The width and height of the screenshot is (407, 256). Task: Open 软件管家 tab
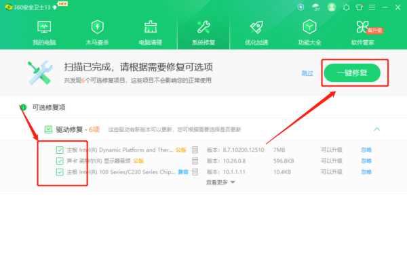(x=363, y=33)
